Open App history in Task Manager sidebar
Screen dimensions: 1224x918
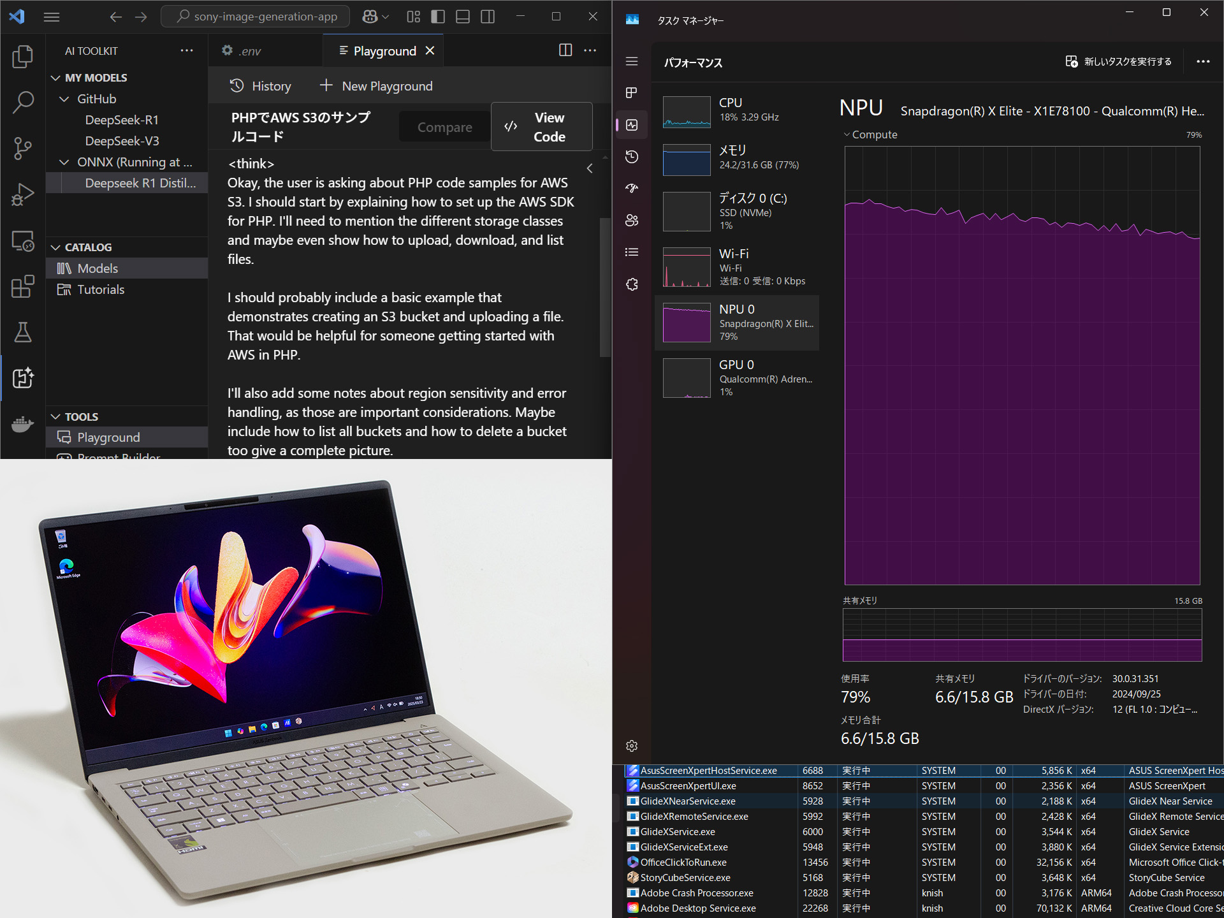(x=631, y=157)
